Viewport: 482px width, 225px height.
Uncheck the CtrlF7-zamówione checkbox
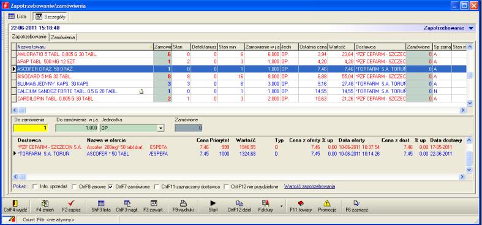(x=110, y=186)
